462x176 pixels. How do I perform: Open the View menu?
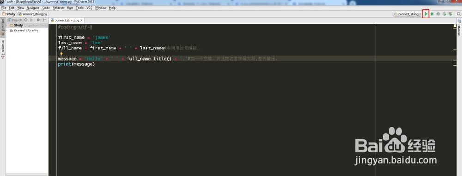[x=20, y=8]
